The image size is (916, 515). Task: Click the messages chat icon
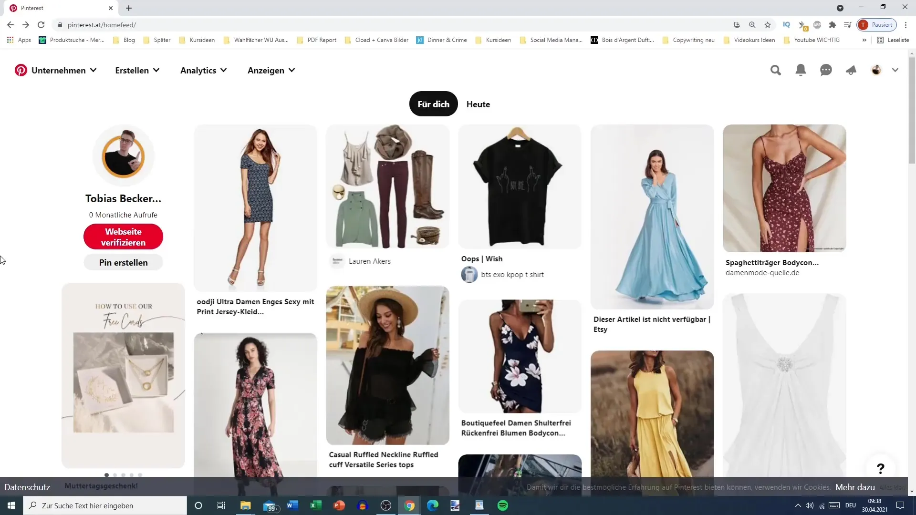click(826, 70)
